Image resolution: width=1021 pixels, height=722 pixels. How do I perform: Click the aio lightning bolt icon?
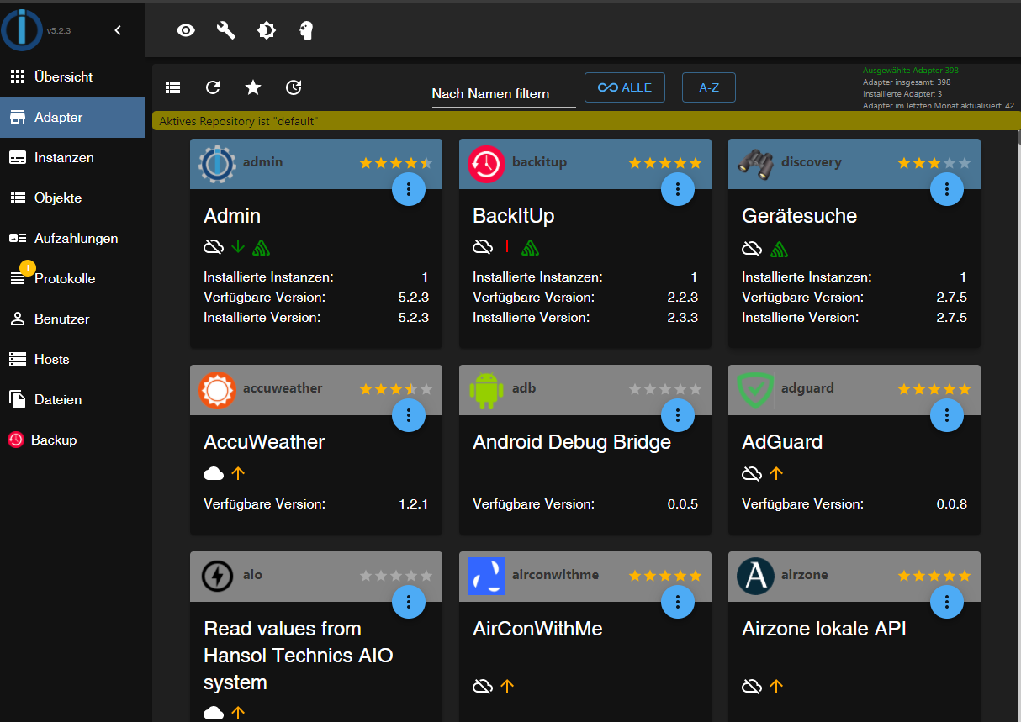tap(217, 577)
